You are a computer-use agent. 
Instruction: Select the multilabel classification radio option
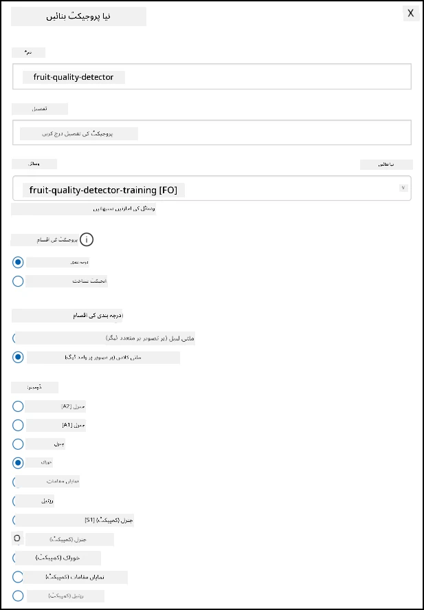point(16,338)
